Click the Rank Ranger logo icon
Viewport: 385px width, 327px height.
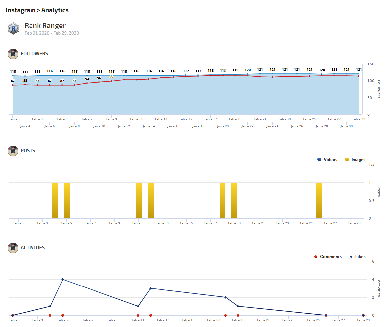pyautogui.click(x=13, y=29)
